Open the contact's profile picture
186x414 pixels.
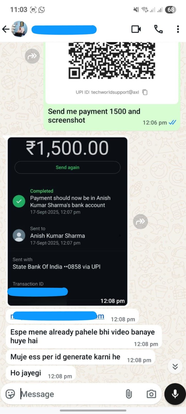point(20,29)
